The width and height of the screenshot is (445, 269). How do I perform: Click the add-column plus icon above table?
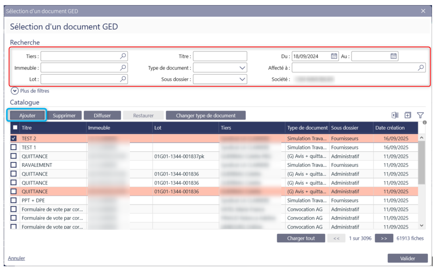point(408,116)
